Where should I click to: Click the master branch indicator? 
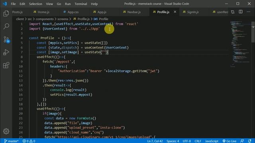[x=11, y=141]
